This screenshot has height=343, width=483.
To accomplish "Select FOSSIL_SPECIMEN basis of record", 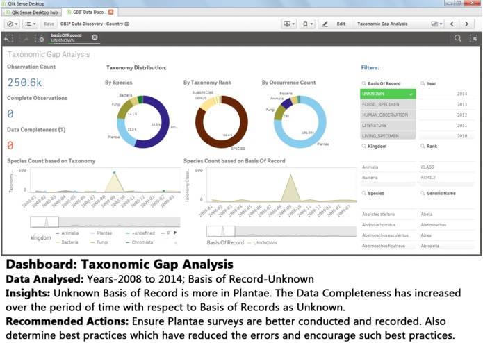I will pyautogui.click(x=388, y=104).
